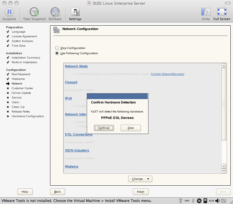Screen dimensions: 233x204
Task: Click the Enable NetworkManager link
Action: (168, 74)
